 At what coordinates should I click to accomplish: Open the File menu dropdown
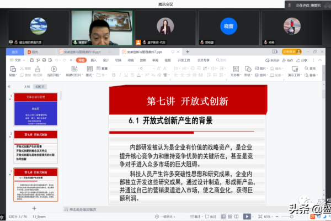tap(18, 60)
